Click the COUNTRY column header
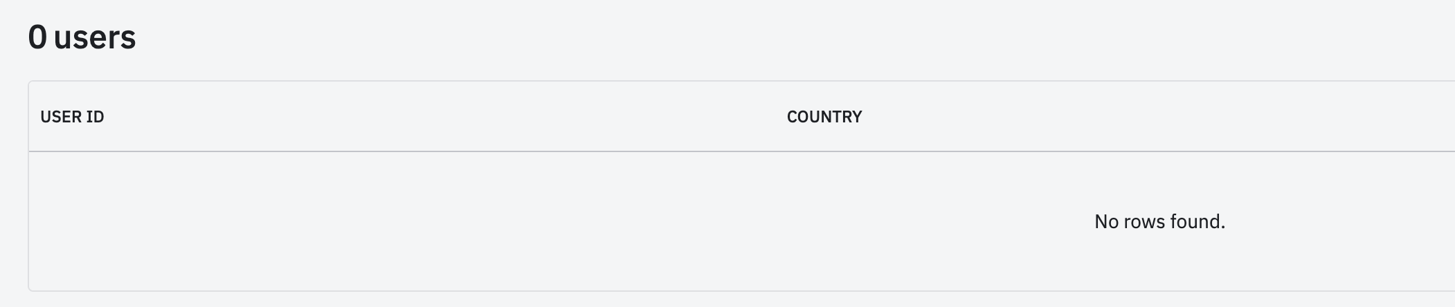This screenshot has height=307, width=1455. (824, 117)
